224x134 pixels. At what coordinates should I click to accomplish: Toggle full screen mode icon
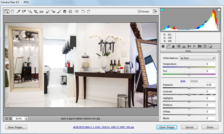pyautogui.click(x=155, y=11)
